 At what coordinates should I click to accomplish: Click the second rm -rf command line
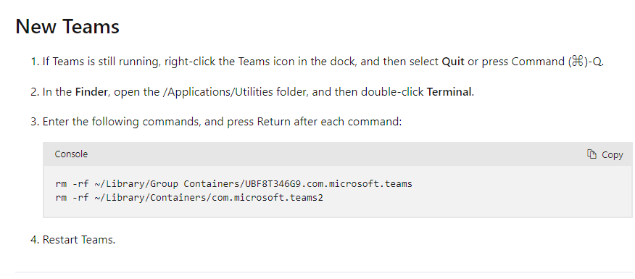189,198
